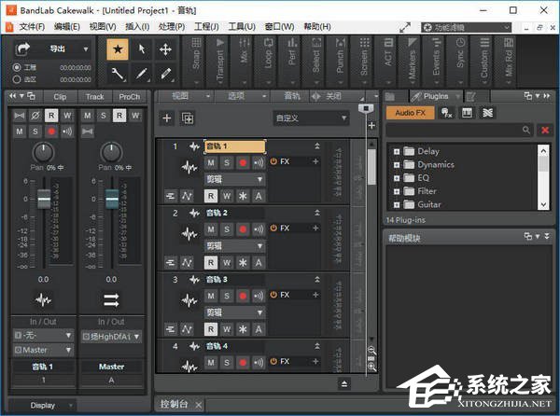
Task: Select the 选区 radio button
Action: pyautogui.click(x=17, y=79)
